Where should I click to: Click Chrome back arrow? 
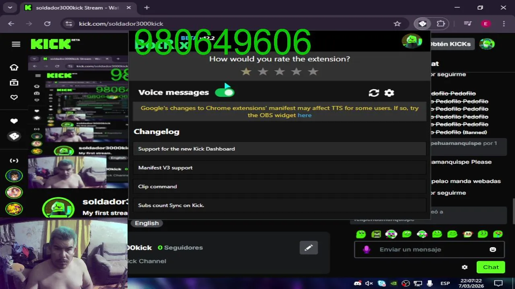11,24
